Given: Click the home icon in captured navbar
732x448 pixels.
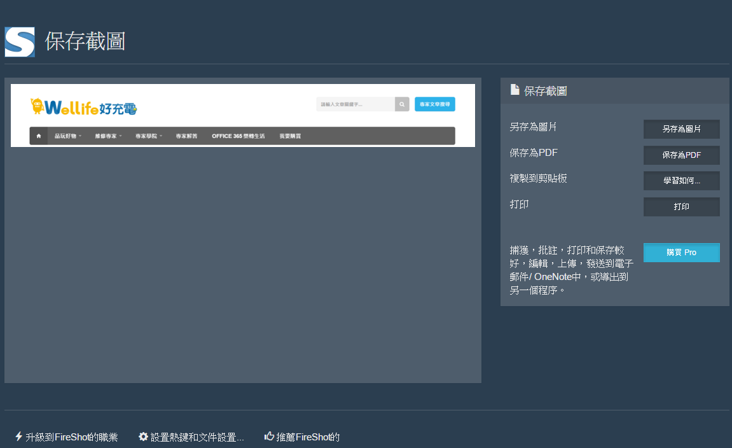Looking at the screenshot, I should [39, 136].
